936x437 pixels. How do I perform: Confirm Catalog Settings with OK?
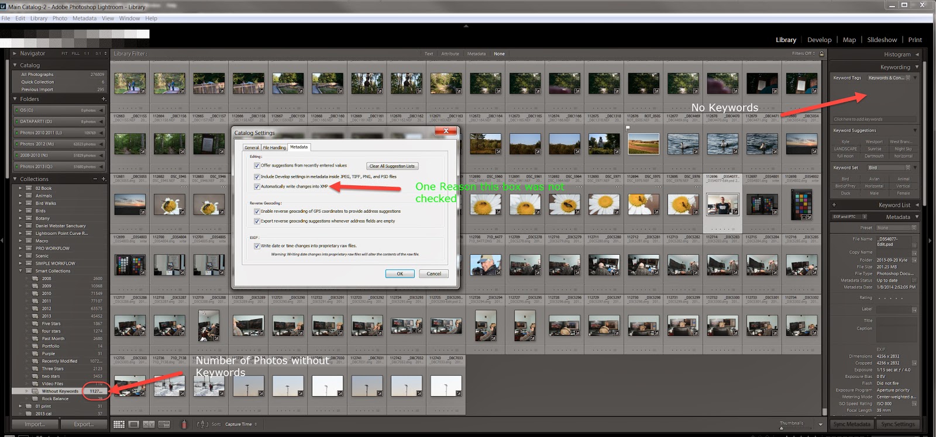pyautogui.click(x=400, y=273)
